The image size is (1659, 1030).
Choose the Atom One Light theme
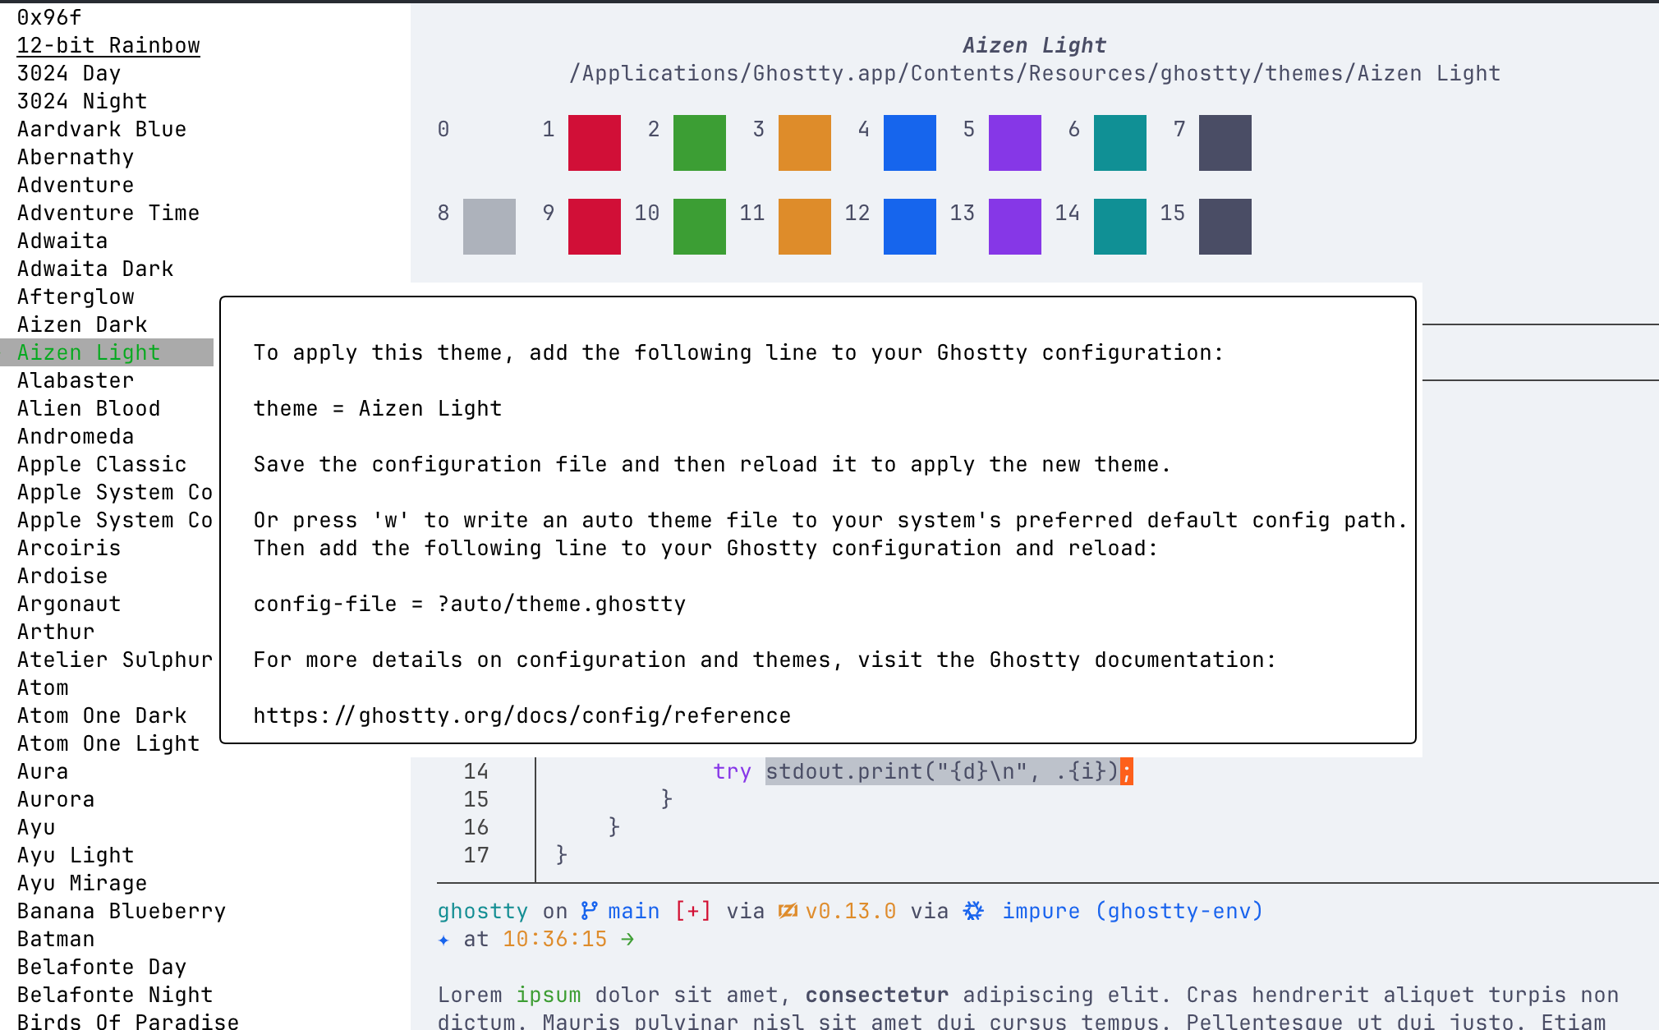click(x=108, y=743)
